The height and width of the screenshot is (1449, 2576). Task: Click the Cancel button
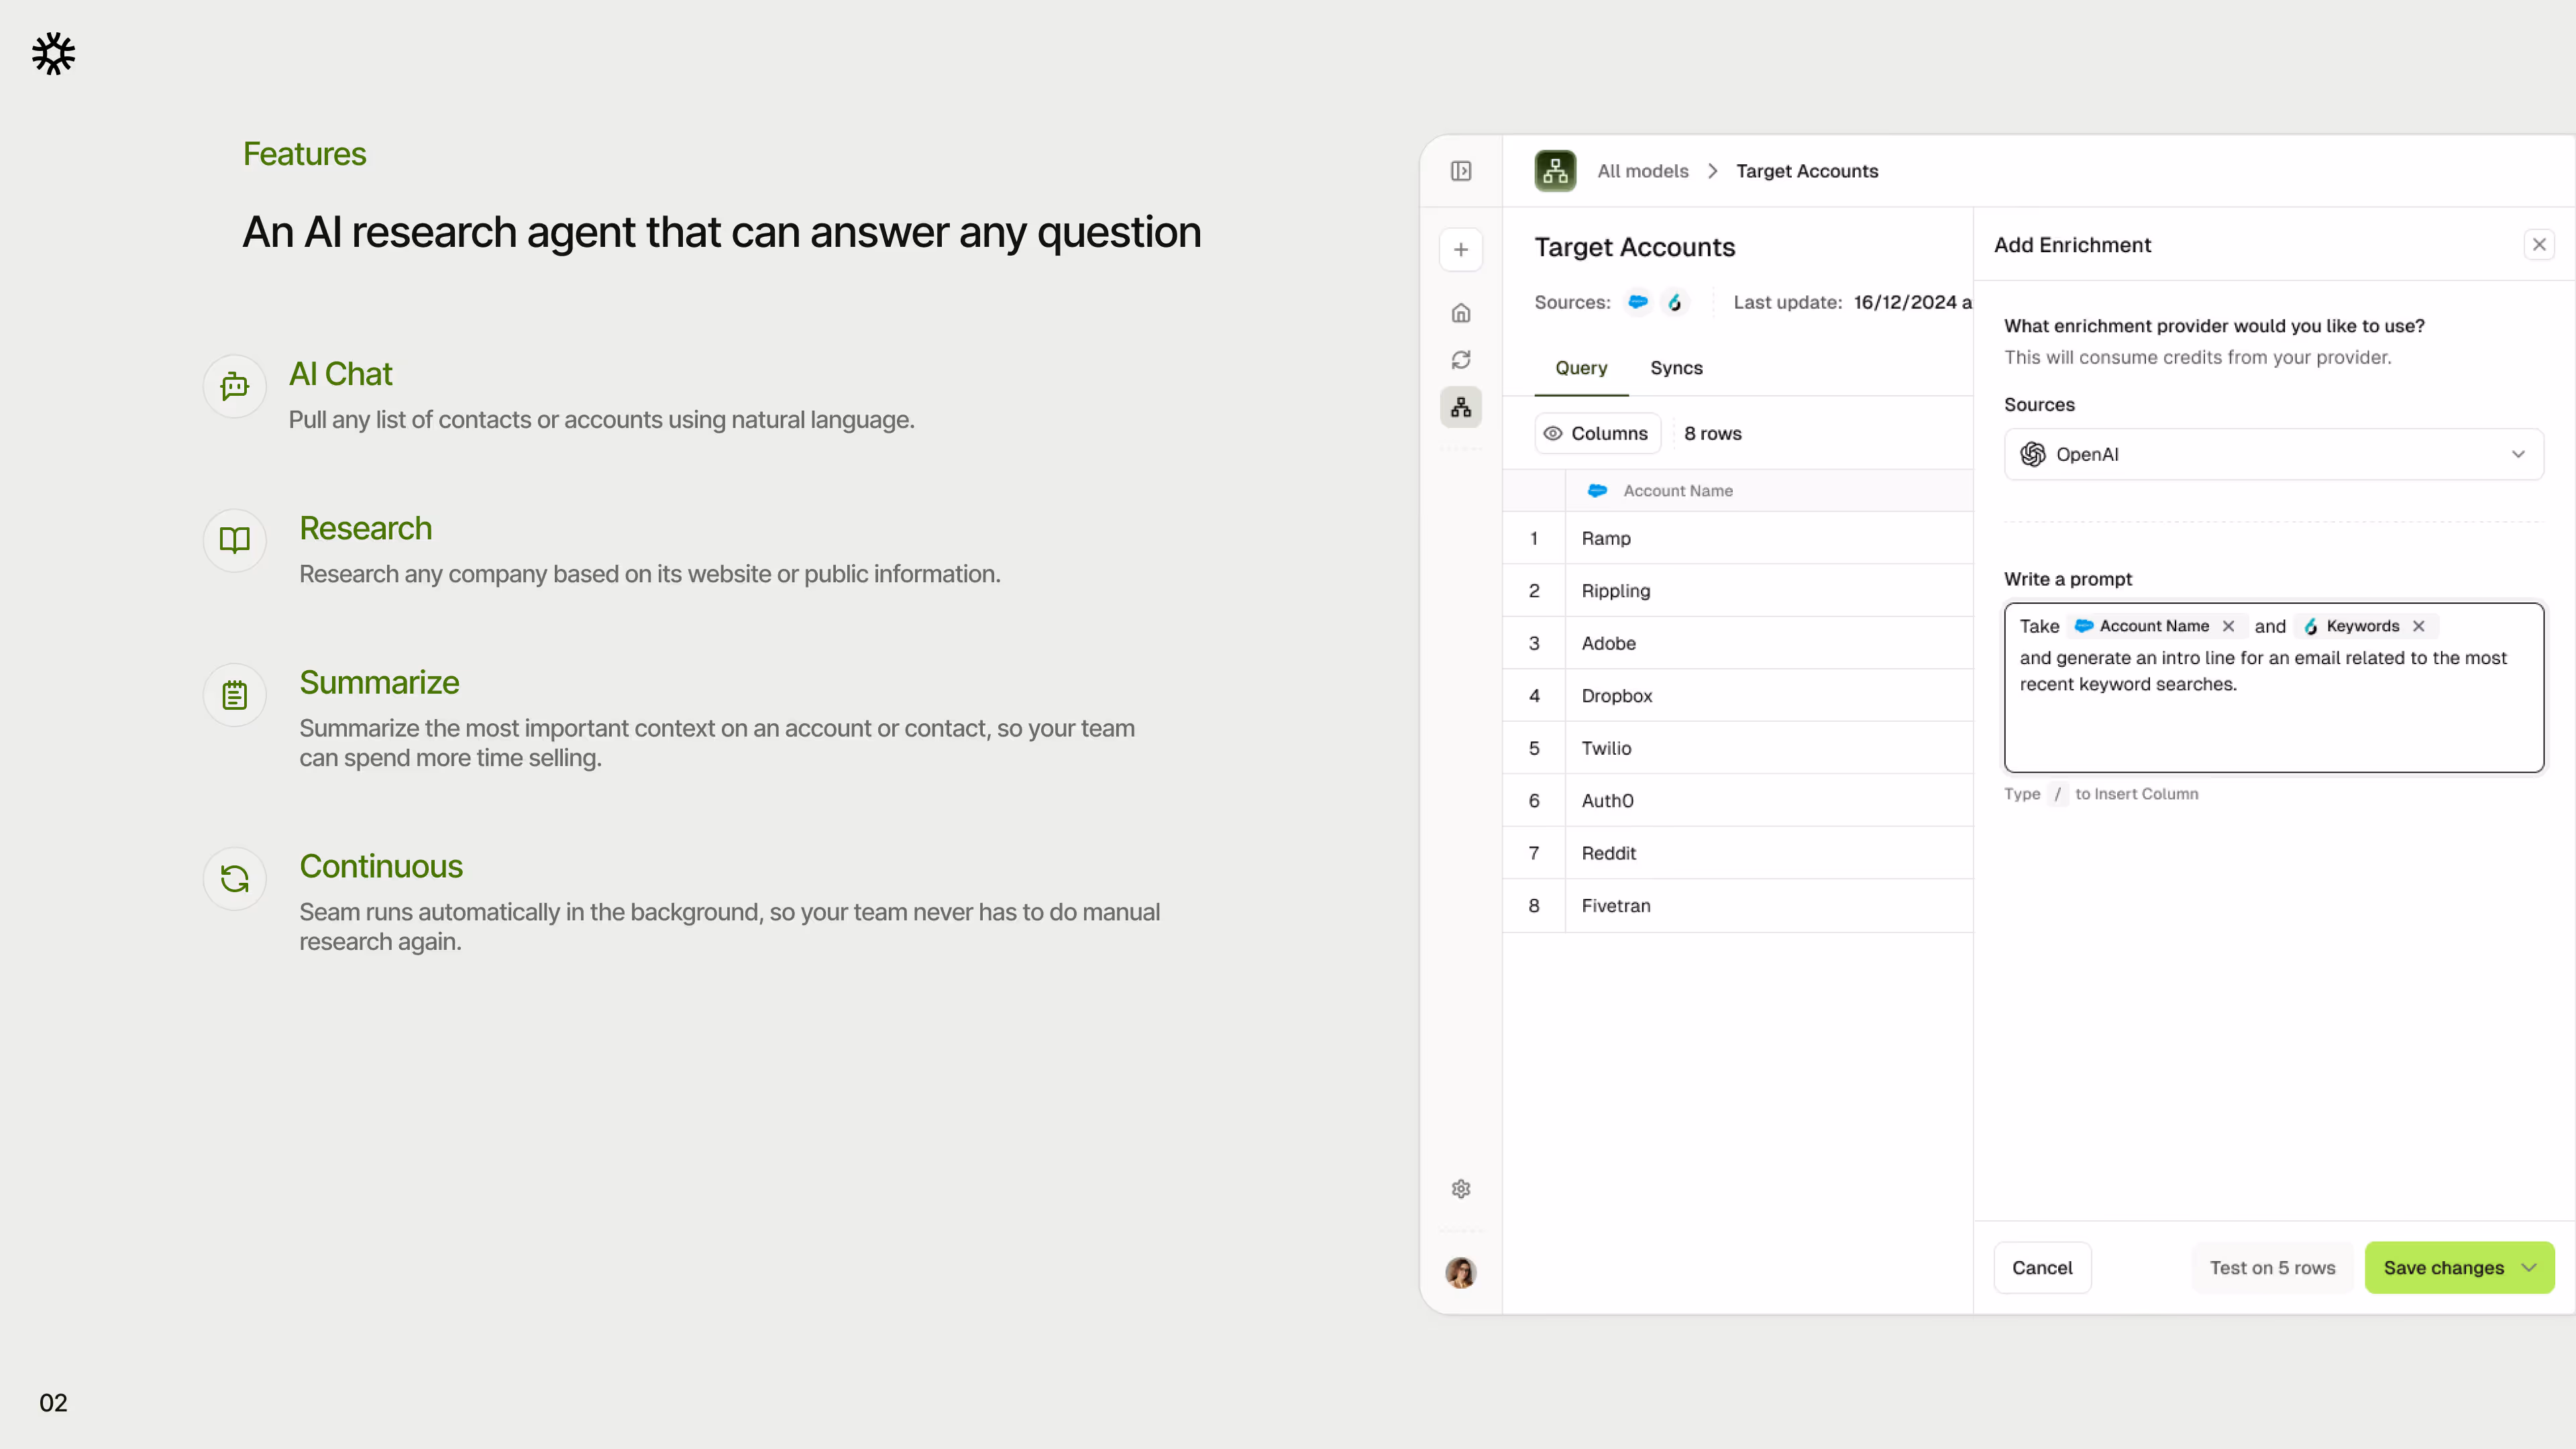tap(2042, 1268)
